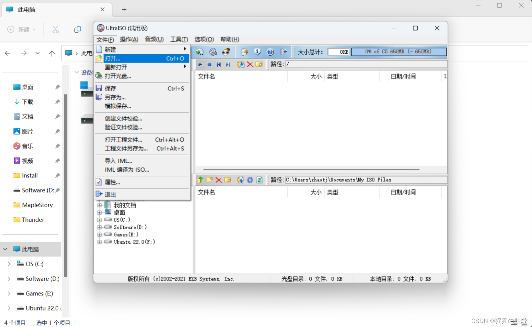Collapse 此电脑 in Explorer sidebar
The width and height of the screenshot is (532, 327).
point(5,249)
